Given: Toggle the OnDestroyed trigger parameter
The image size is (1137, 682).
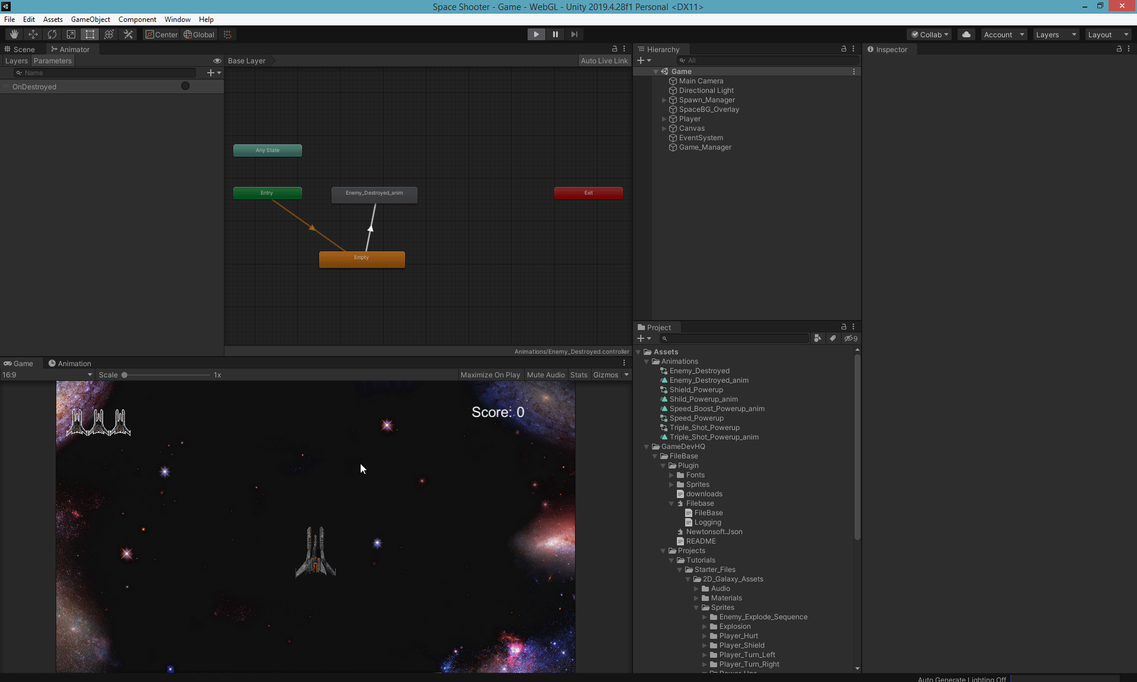Looking at the screenshot, I should (185, 86).
